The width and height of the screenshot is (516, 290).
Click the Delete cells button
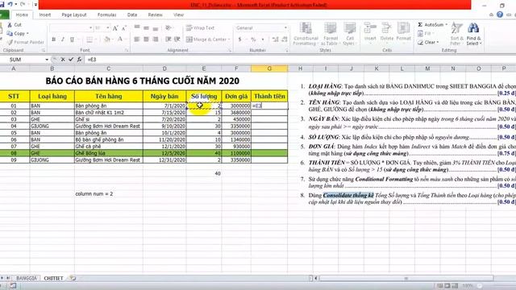387,32
